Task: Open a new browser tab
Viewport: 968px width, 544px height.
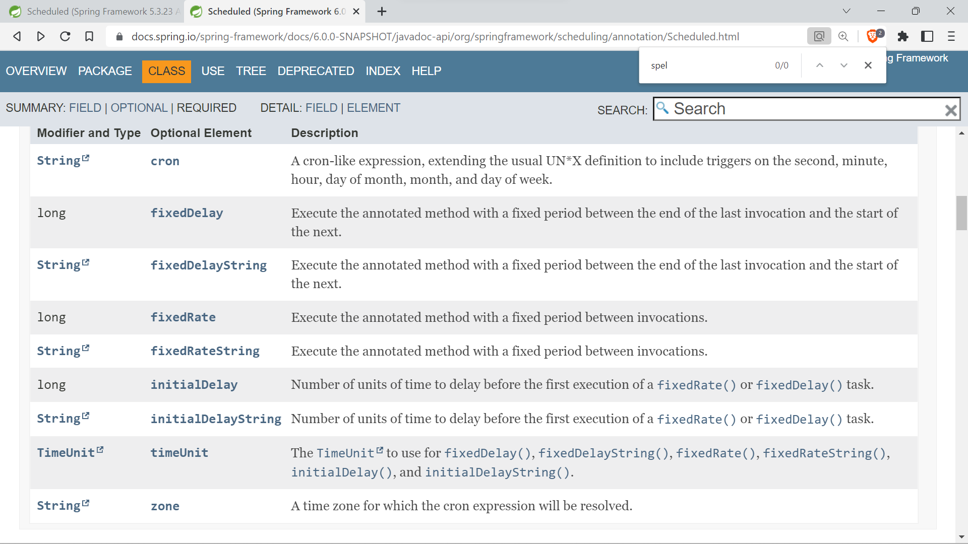Action: coord(382,11)
